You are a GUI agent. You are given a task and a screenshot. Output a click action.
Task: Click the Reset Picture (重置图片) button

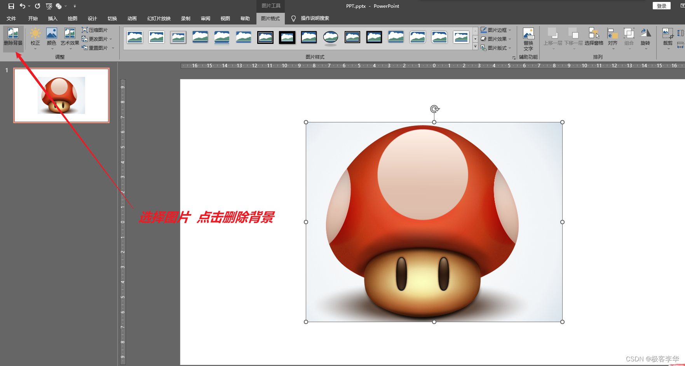pos(95,48)
